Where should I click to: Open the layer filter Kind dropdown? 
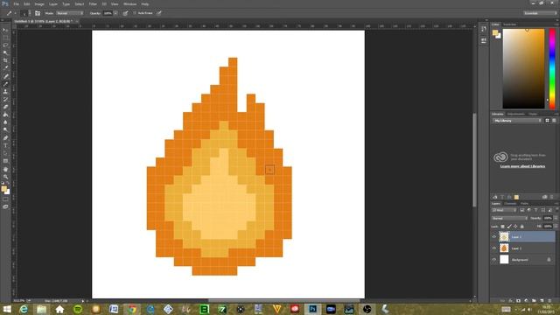pos(504,210)
